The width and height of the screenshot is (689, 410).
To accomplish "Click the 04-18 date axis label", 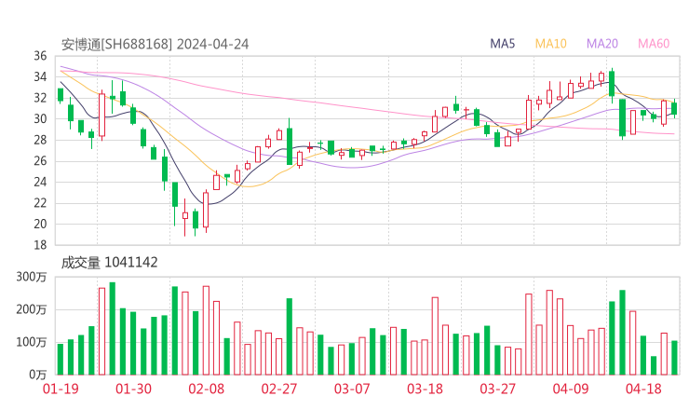I will (x=643, y=389).
